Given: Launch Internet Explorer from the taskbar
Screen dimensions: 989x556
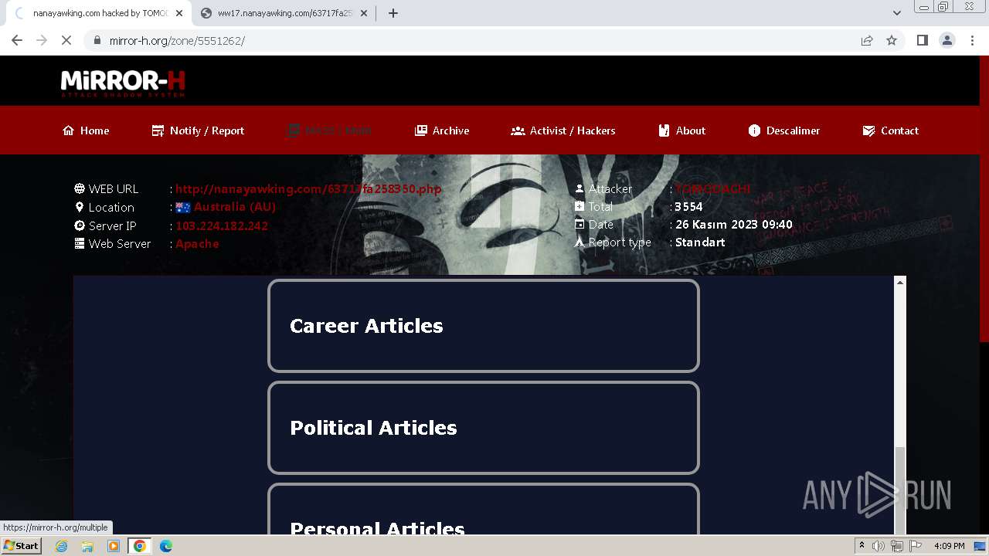Looking at the screenshot, I should tap(61, 546).
